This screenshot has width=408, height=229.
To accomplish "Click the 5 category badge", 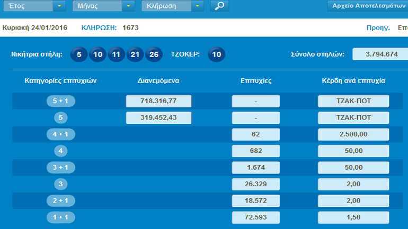I will [60, 117].
